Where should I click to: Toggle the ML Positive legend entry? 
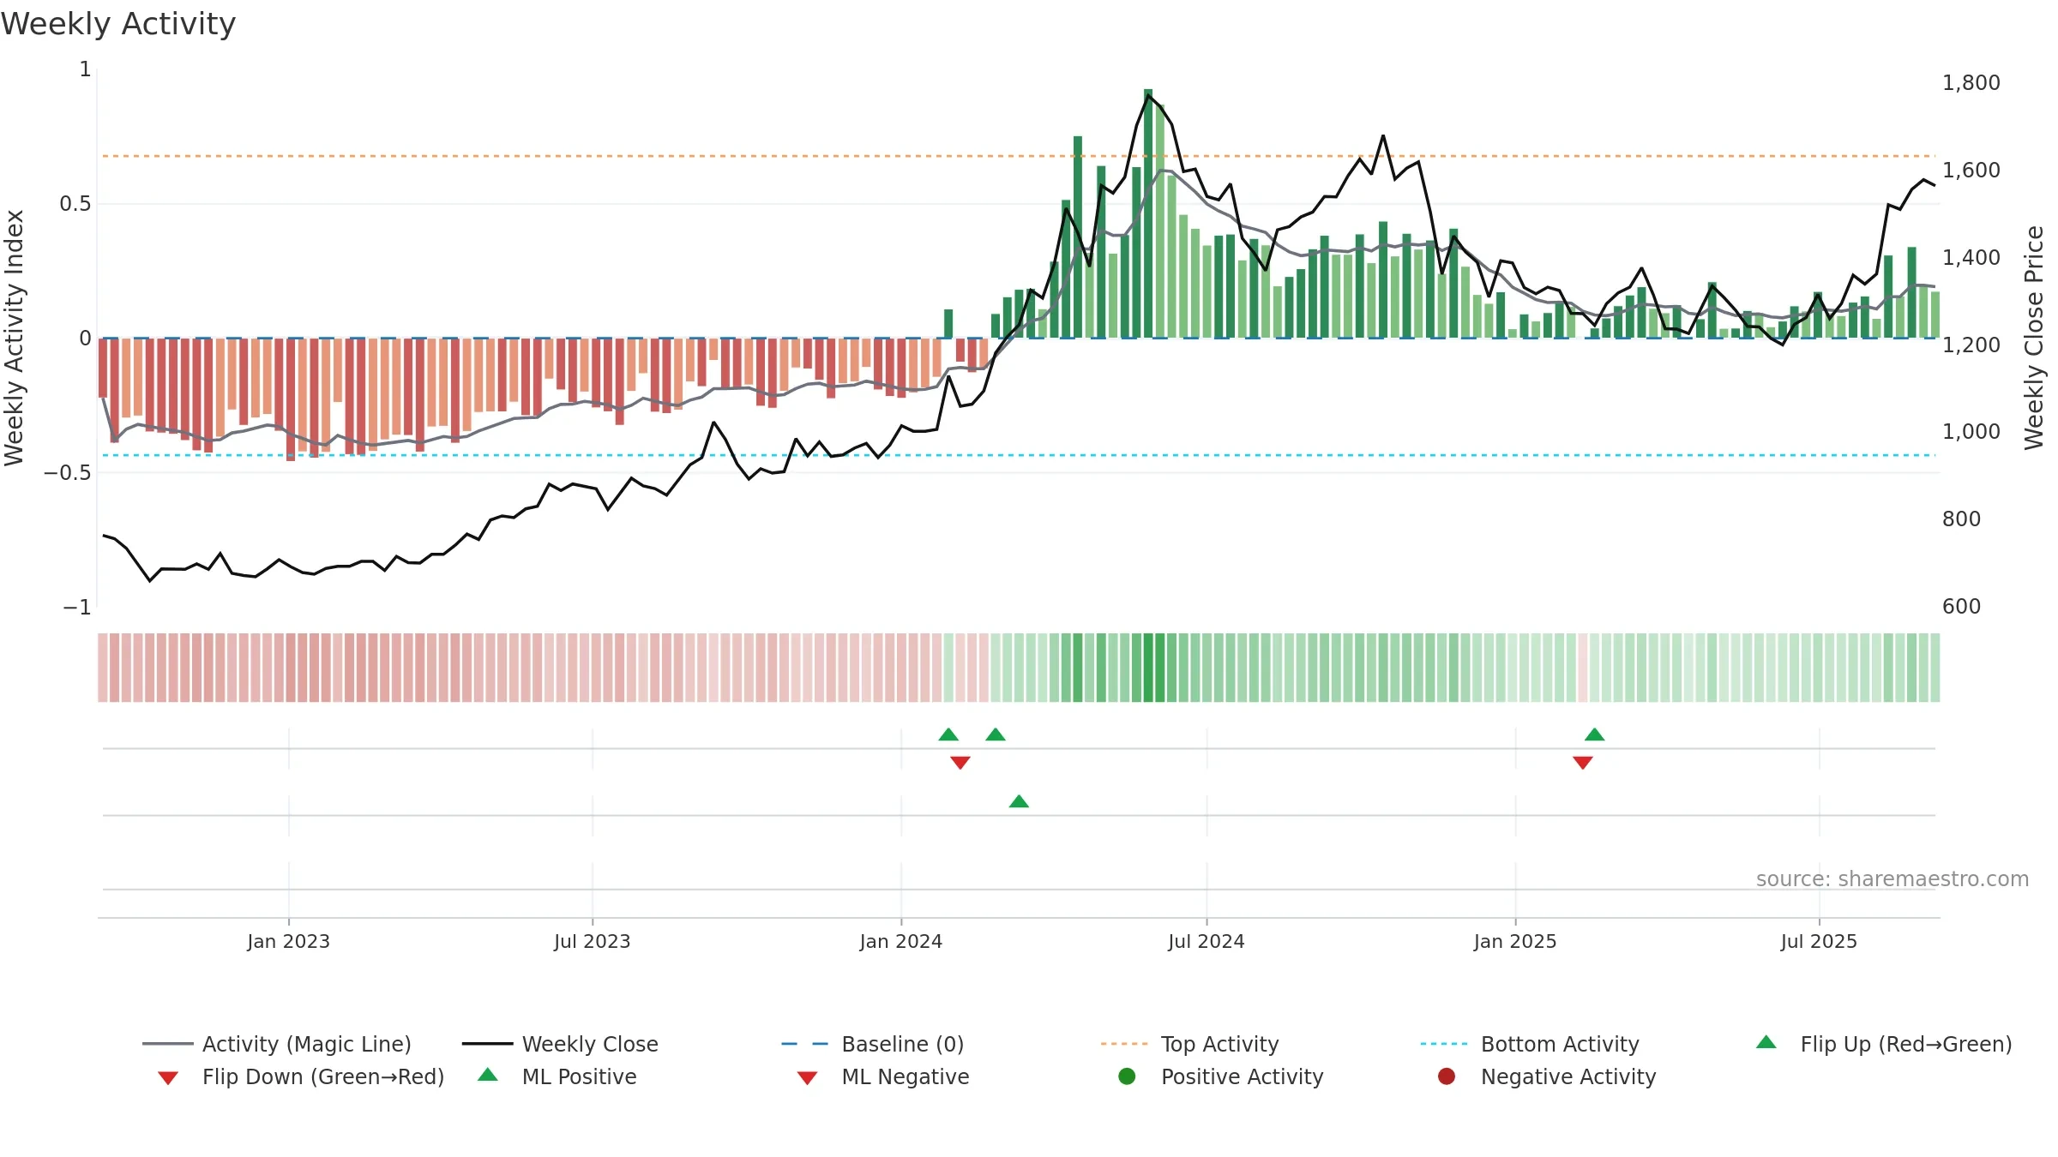point(557,1076)
